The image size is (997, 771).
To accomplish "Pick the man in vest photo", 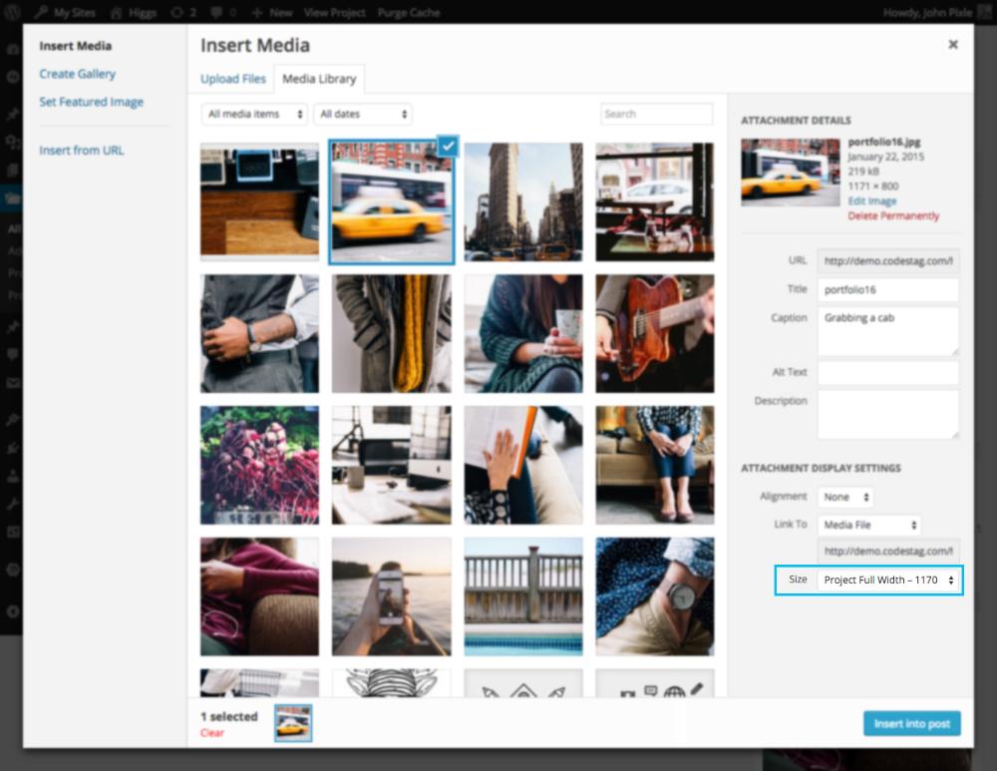I will coord(259,333).
